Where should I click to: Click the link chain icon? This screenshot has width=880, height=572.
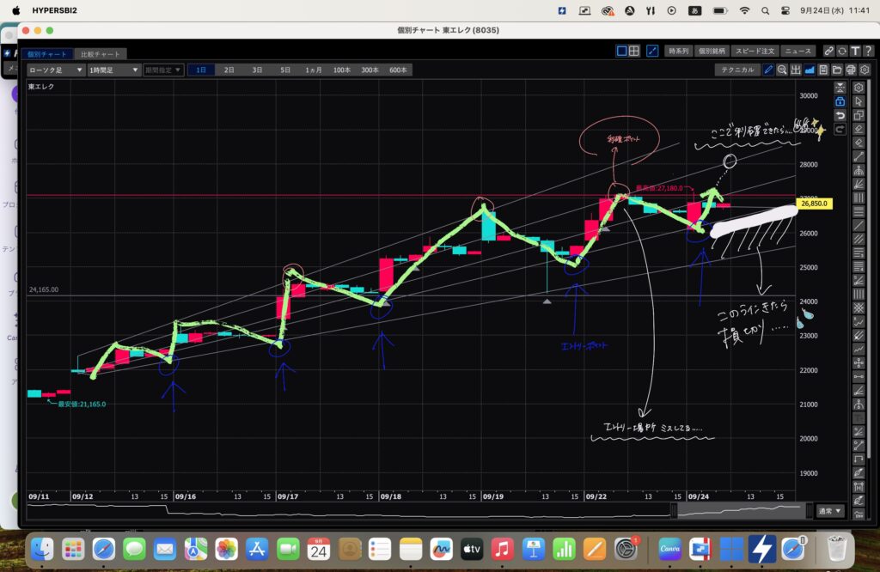(x=828, y=51)
